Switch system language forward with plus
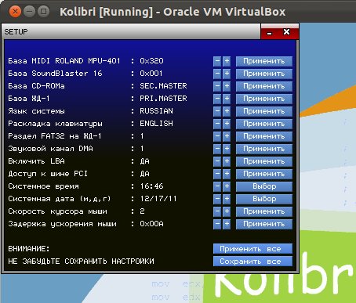Screen dimensions: 356x303 pos(227,111)
